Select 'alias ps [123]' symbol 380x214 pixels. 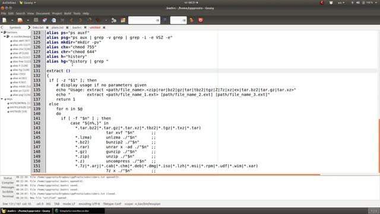pyautogui.click(x=21, y=90)
